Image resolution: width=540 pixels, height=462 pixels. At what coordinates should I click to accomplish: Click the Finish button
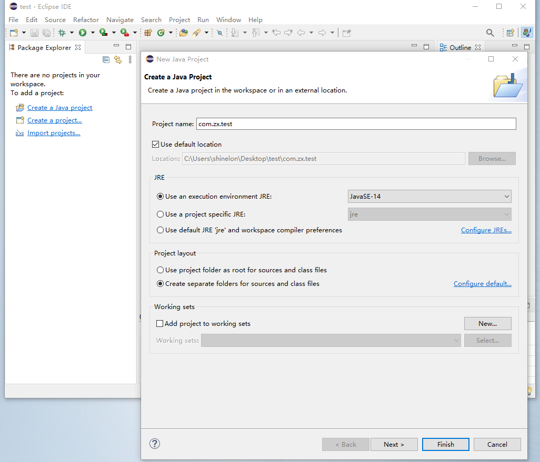pos(446,444)
